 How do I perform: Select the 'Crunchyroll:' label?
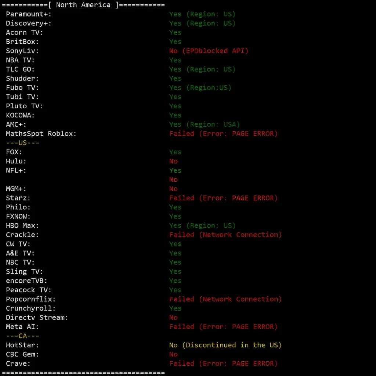[31, 308]
